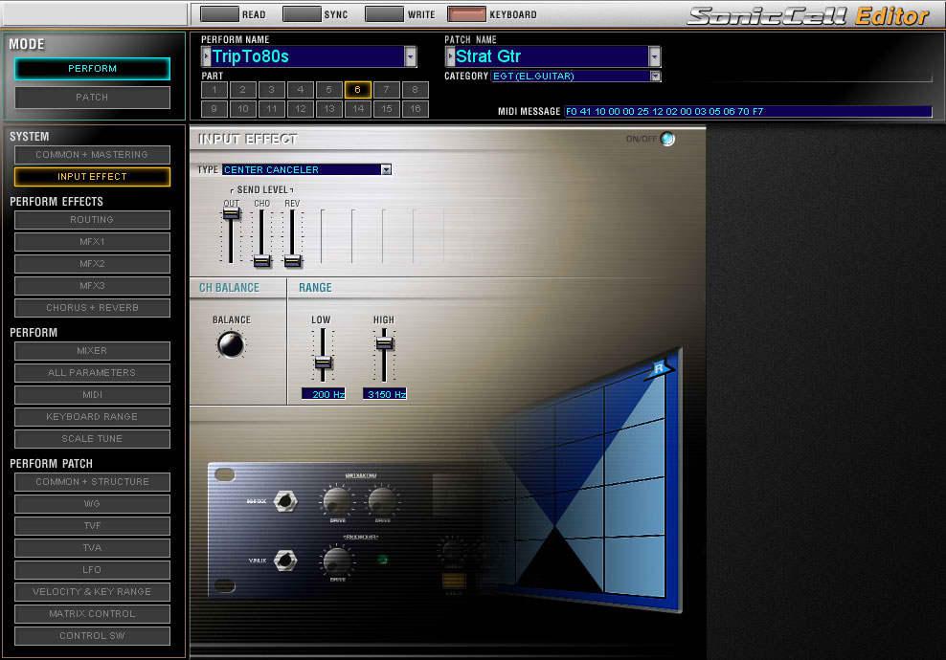The width and height of the screenshot is (946, 660).
Task: Open the TVF page
Action: coord(92,526)
